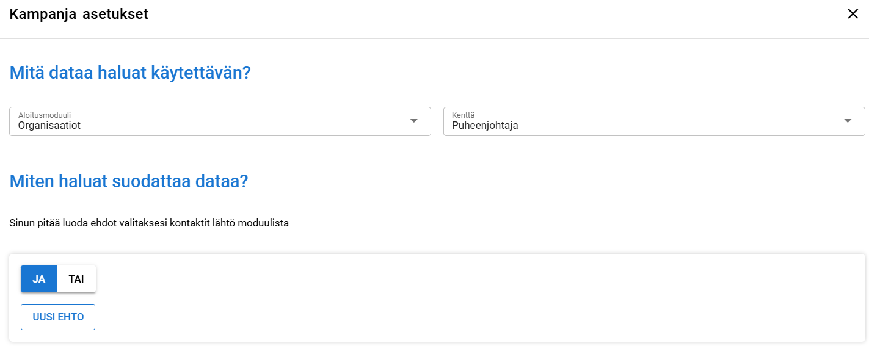Switch condition operator to TAI
This screenshot has height=346, width=869.
pyautogui.click(x=76, y=279)
